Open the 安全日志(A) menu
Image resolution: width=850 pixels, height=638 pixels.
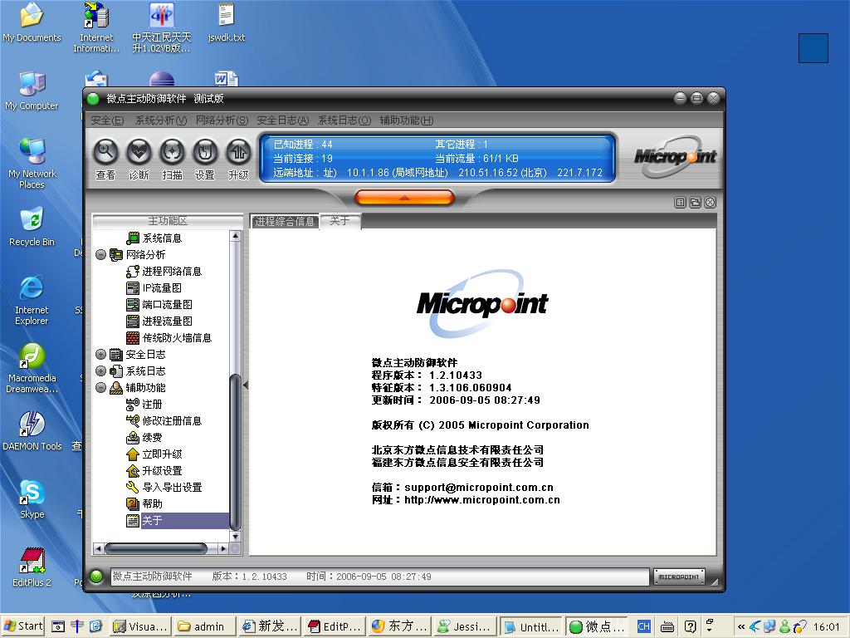tap(283, 120)
